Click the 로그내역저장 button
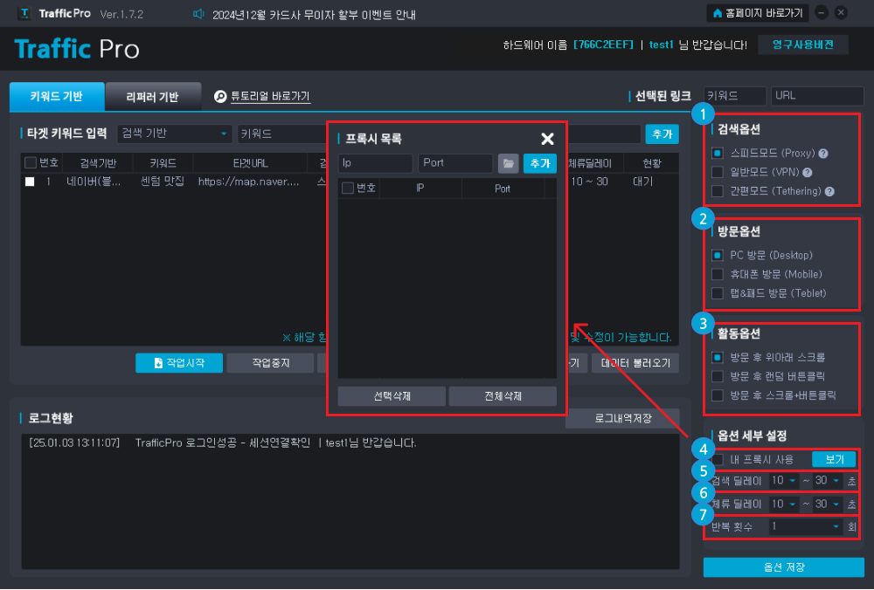The width and height of the screenshot is (874, 590). (623, 418)
